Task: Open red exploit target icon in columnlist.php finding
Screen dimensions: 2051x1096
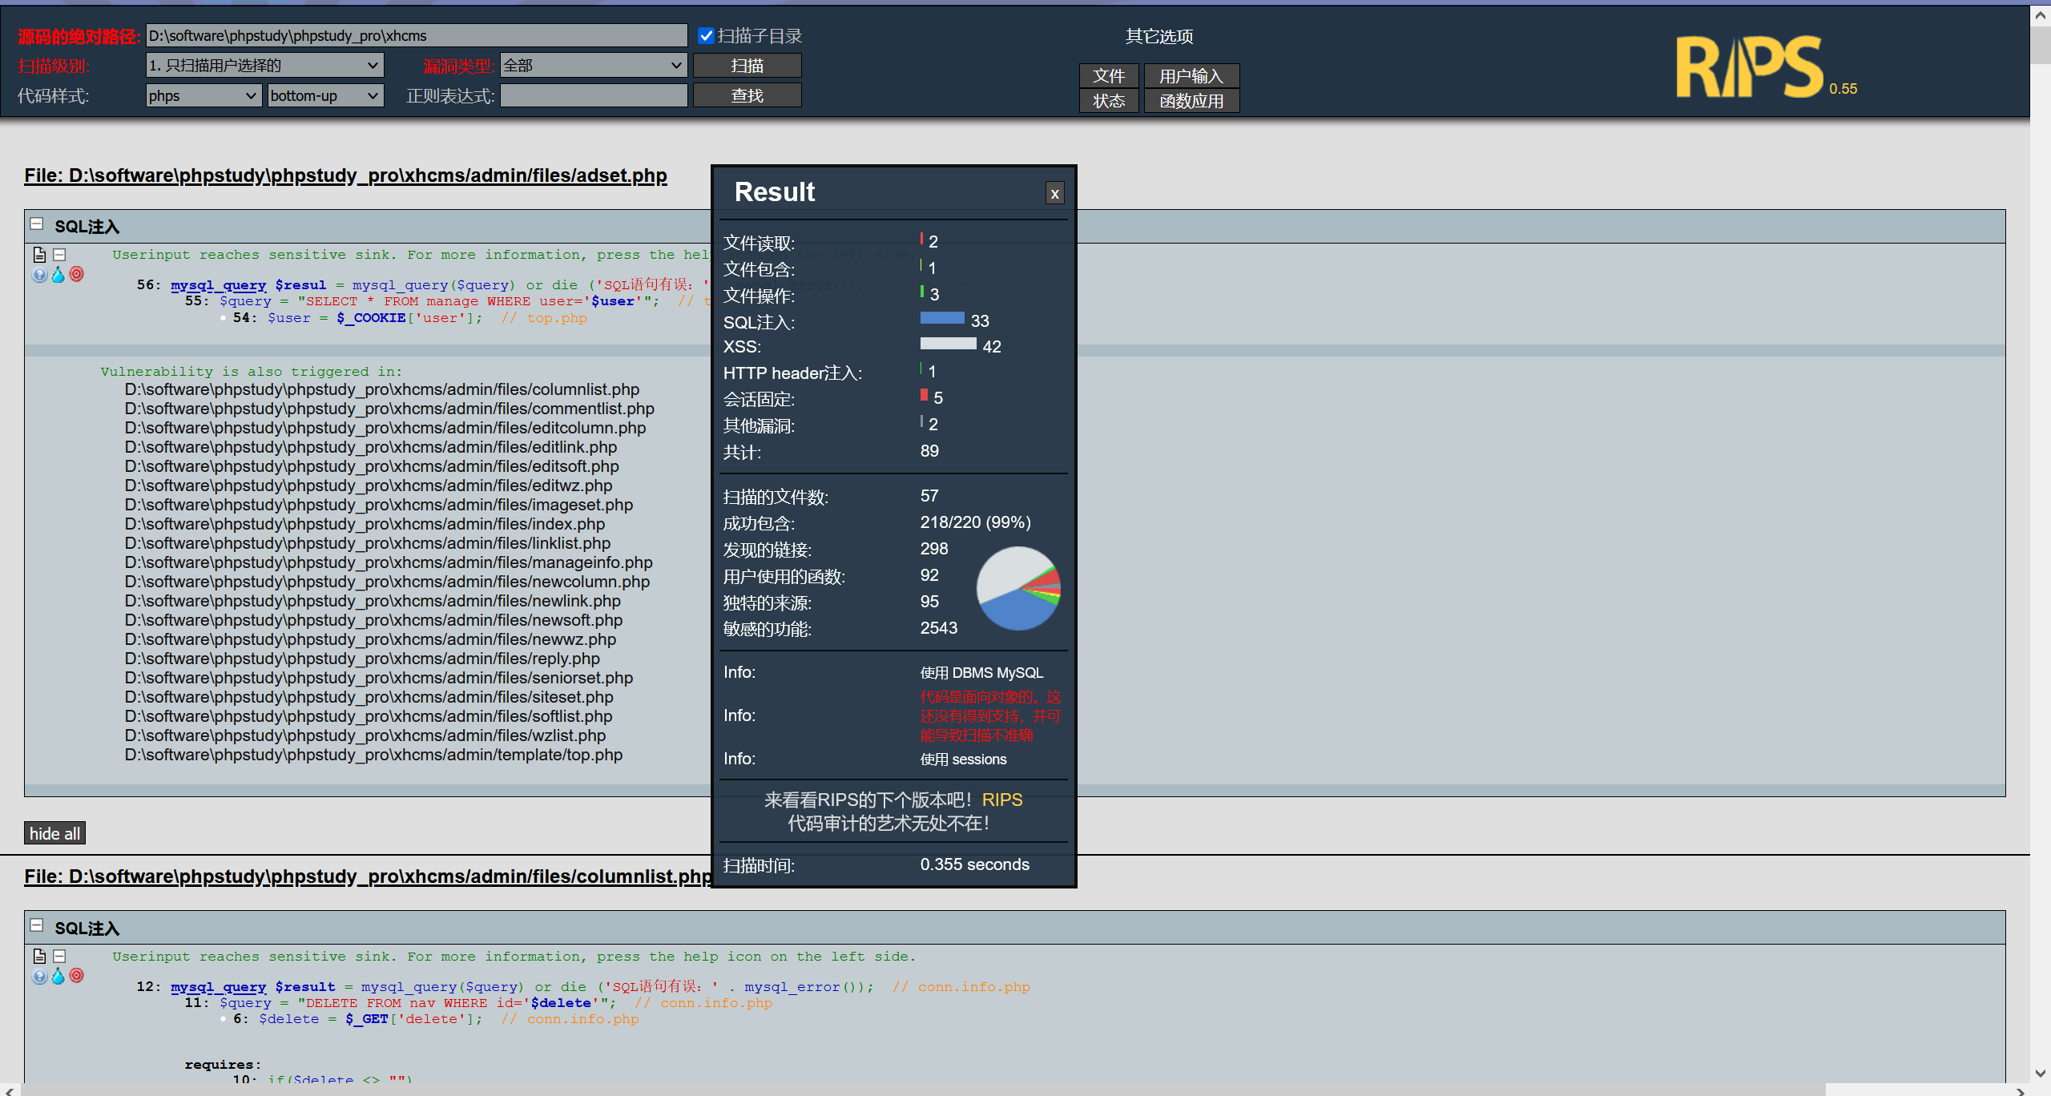Action: [77, 975]
